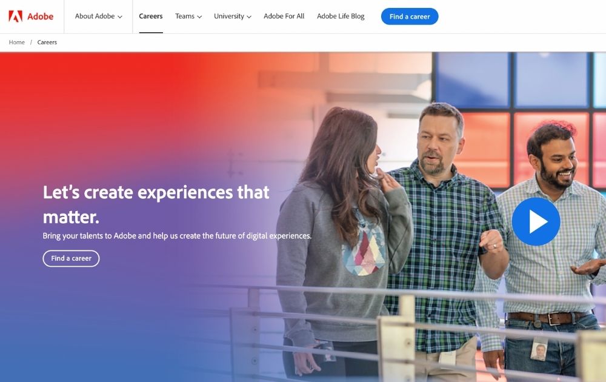
Task: Click the hero headline text
Action: click(156, 204)
